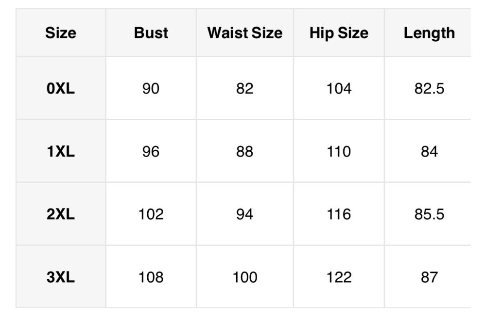Click the 2XL bust value 102
486x319 pixels.
(151, 214)
